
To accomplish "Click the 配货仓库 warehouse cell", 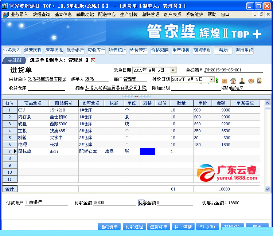I will (91, 152).
